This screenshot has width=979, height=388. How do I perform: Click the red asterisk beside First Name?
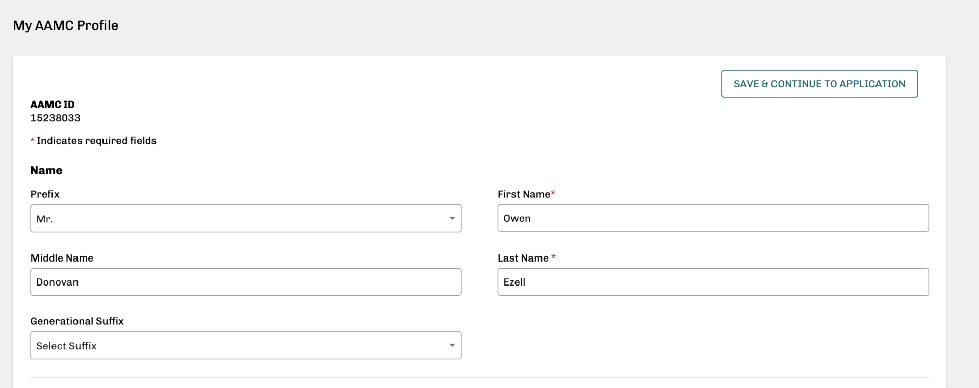pos(553,193)
